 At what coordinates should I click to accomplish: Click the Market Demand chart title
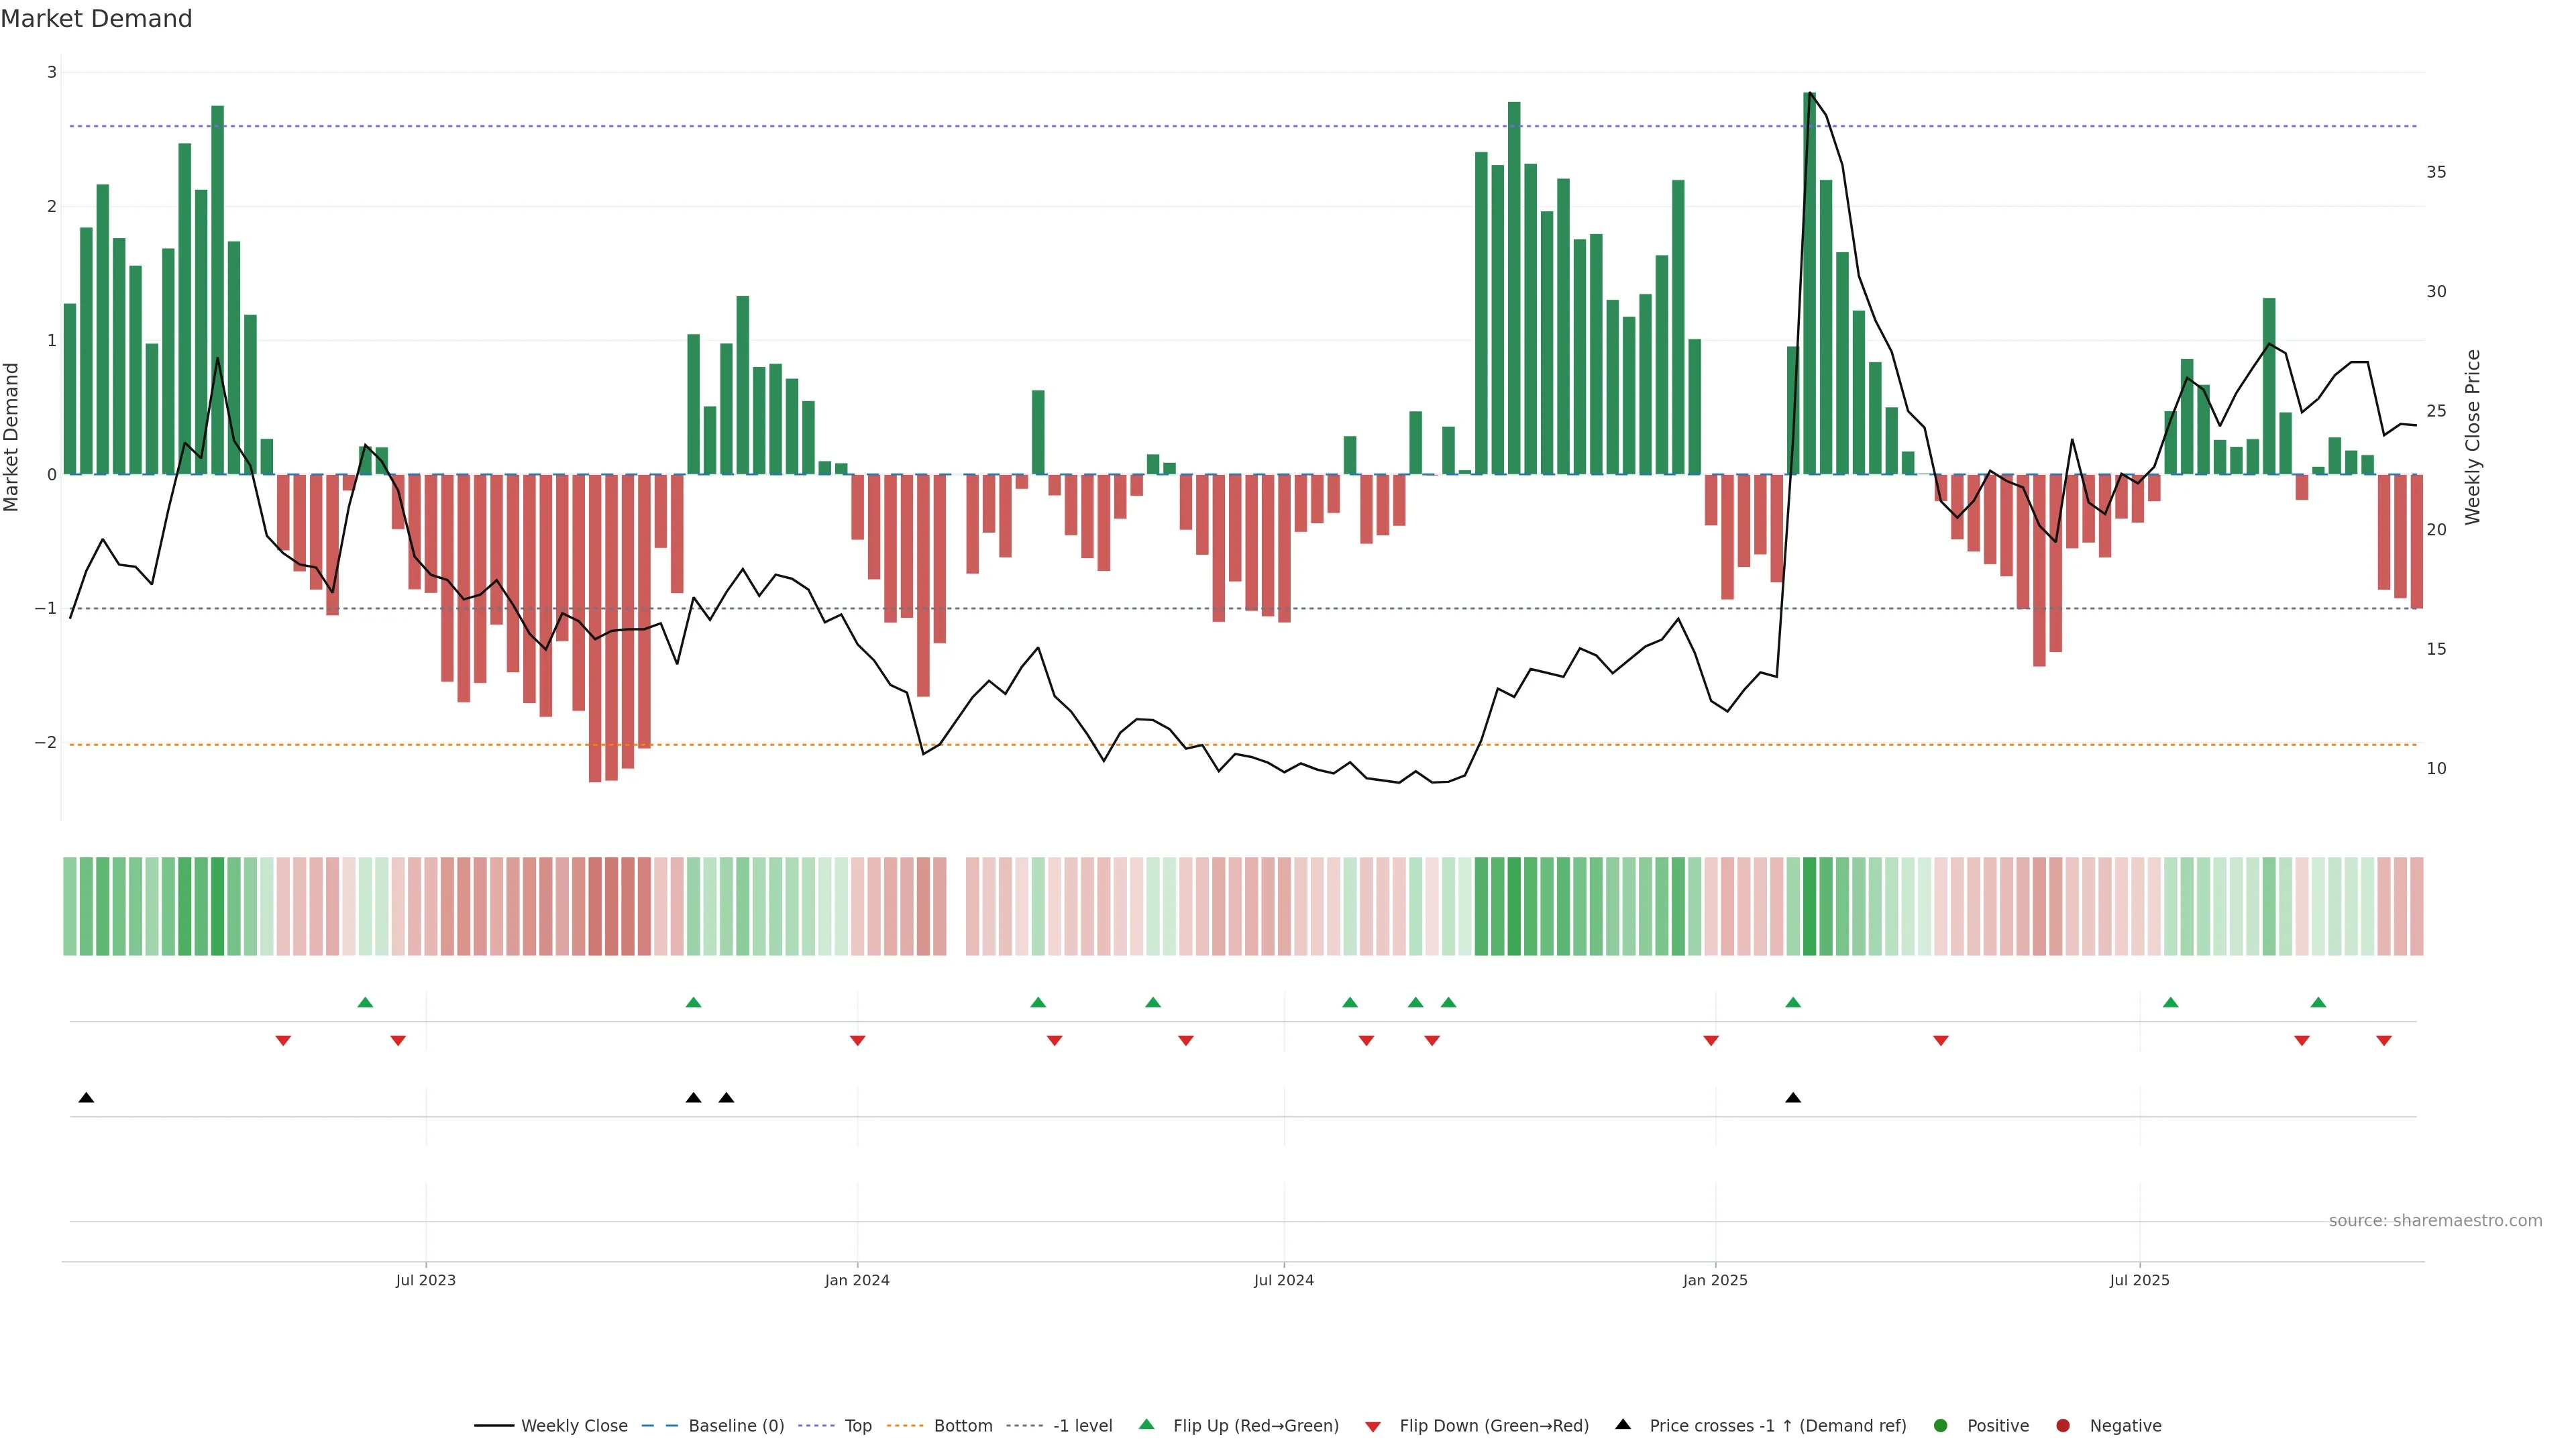pos(96,19)
